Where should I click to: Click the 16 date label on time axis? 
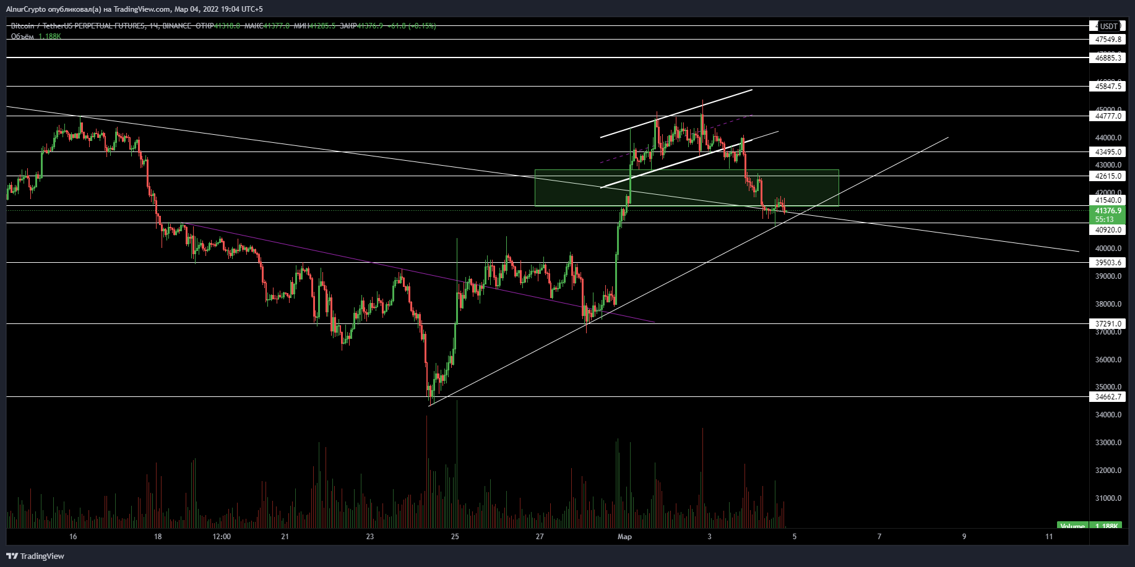pos(73,537)
